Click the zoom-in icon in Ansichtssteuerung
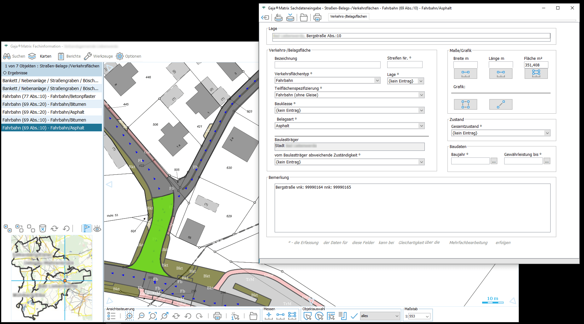584x324 pixels. click(129, 316)
